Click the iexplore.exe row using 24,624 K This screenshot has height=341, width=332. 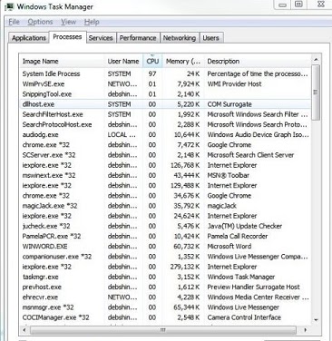point(165,216)
